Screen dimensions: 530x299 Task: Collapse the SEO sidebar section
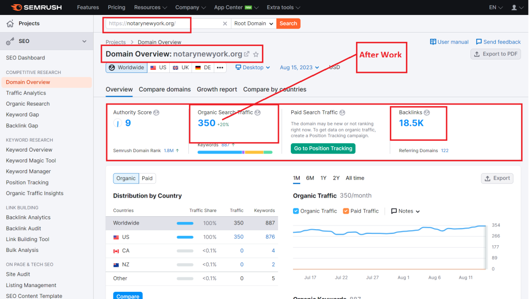84,41
